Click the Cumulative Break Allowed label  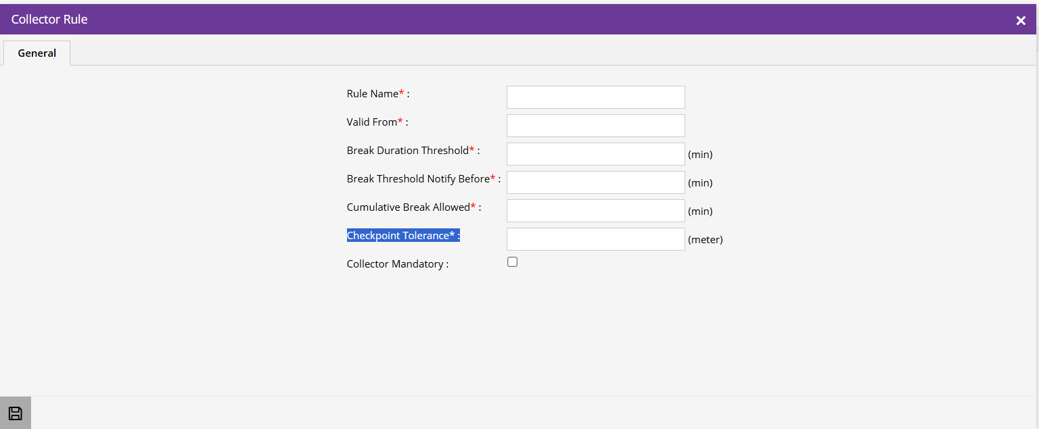click(x=409, y=207)
